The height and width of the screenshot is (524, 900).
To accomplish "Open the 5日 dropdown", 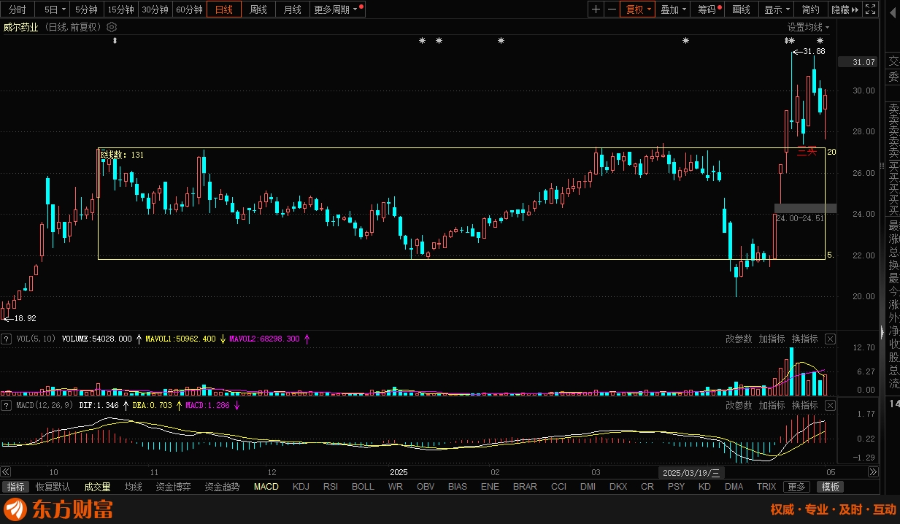I will click(54, 9).
